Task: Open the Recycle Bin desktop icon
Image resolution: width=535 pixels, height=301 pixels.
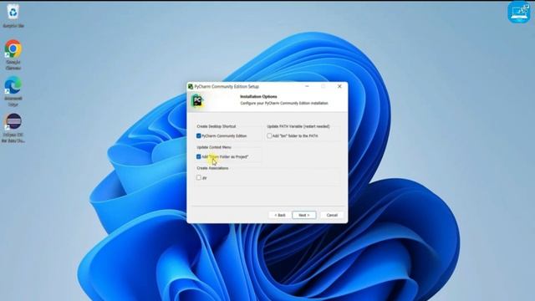Action: pos(13,16)
